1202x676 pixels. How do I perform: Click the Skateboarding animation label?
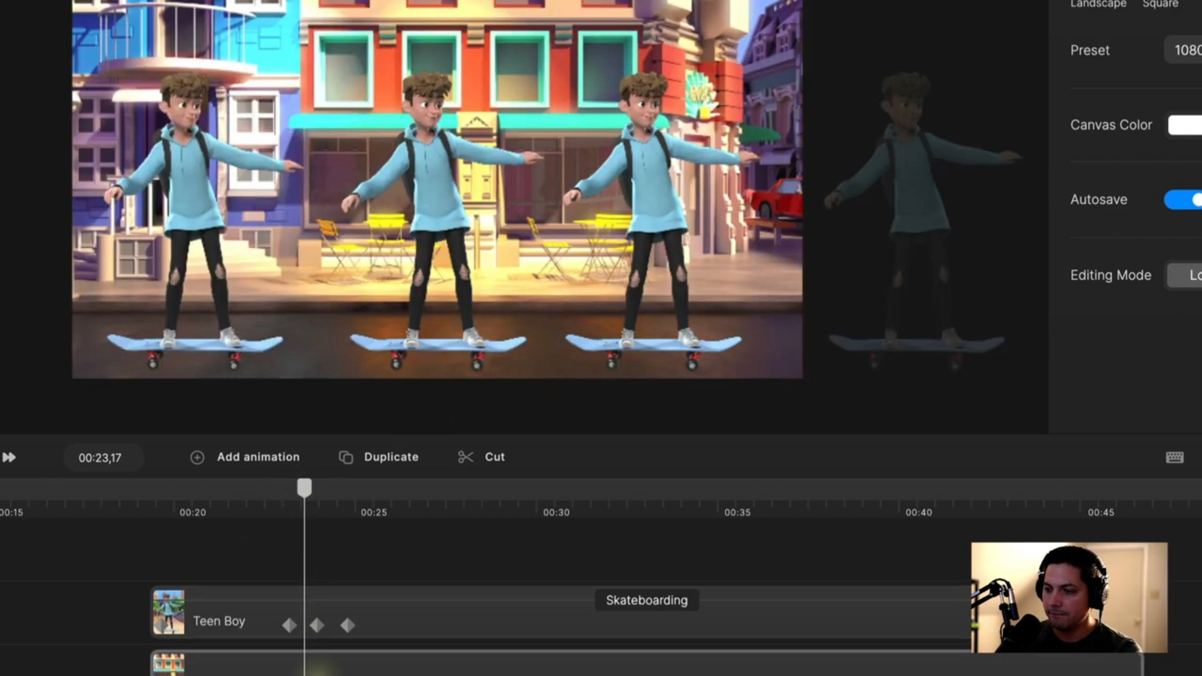click(x=646, y=600)
